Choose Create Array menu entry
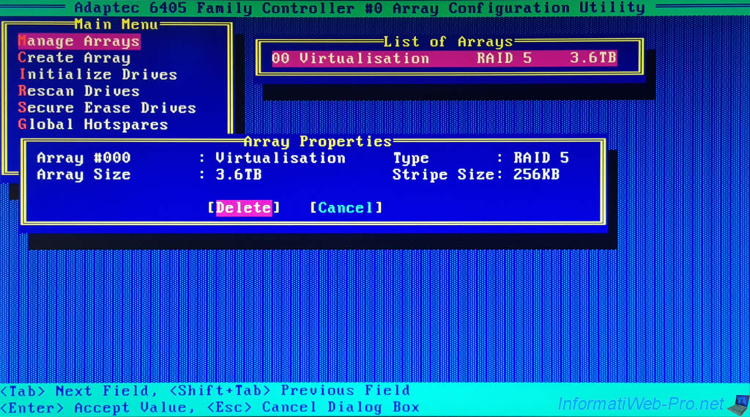The height and width of the screenshot is (417, 750). [x=74, y=58]
